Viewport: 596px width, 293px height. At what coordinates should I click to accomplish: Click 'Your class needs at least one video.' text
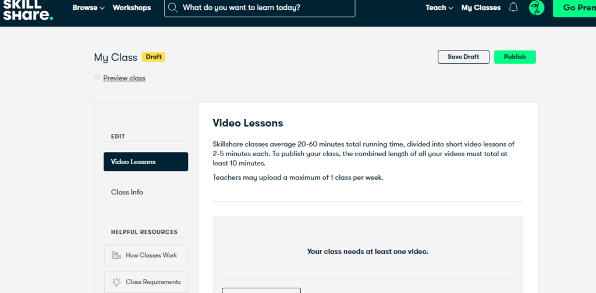(368, 251)
